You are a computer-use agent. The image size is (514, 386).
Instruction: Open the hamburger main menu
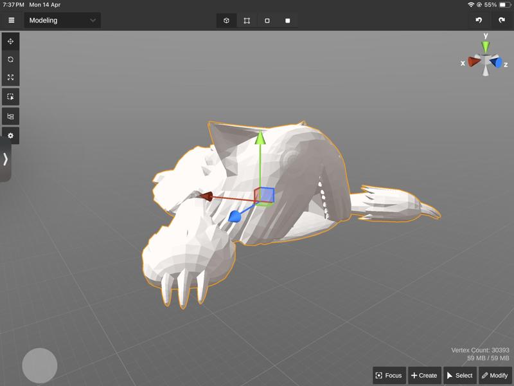[11, 21]
